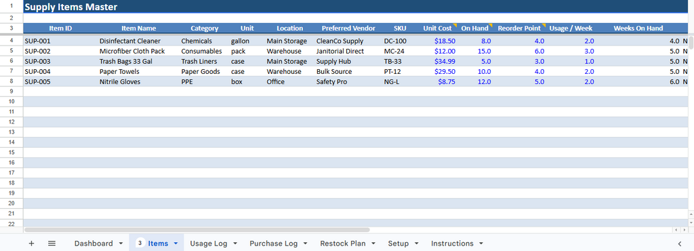Open the Dashboard tab dropdown arrow

point(121,244)
